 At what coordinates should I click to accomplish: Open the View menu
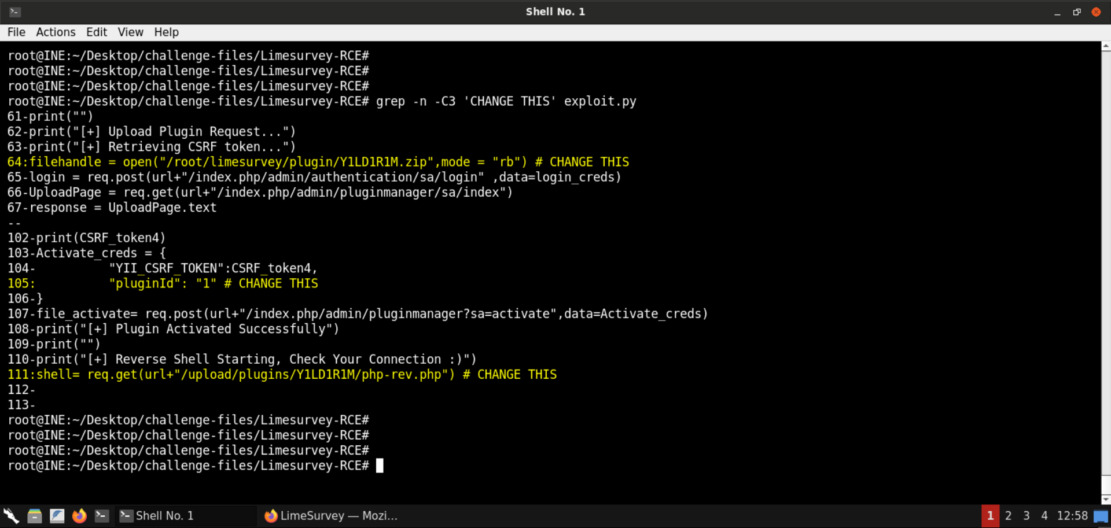point(130,32)
